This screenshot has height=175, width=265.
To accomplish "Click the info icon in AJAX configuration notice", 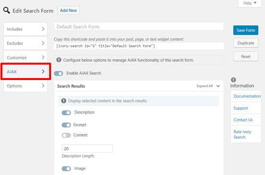I will click(x=59, y=60).
